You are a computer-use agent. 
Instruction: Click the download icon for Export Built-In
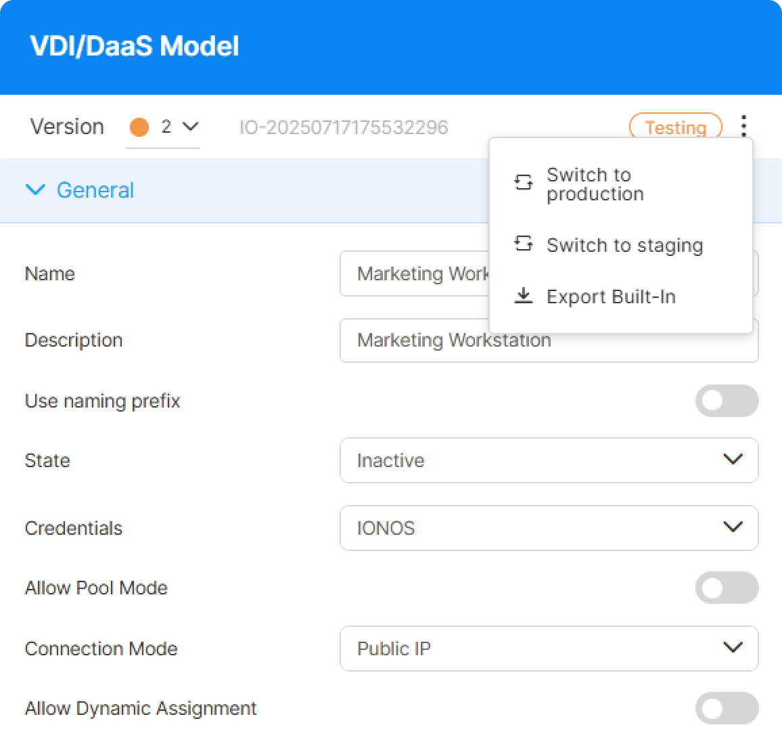pyautogui.click(x=524, y=296)
